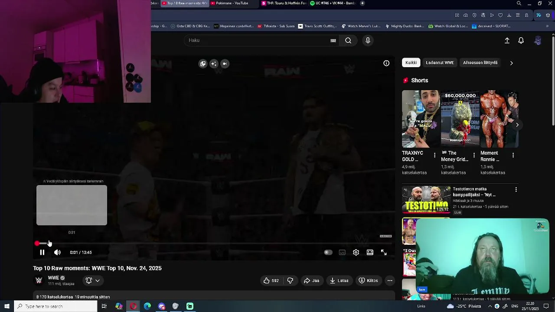The width and height of the screenshot is (555, 312).
Task: Open WWE channel name link
Action: click(x=53, y=278)
